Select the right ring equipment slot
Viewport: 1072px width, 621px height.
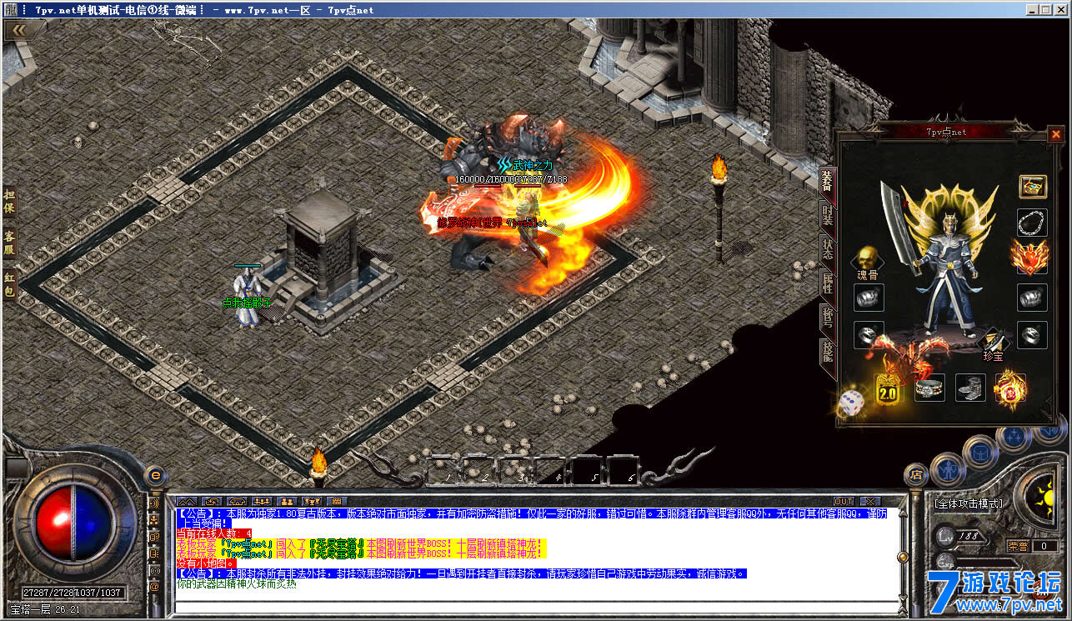tap(1033, 334)
